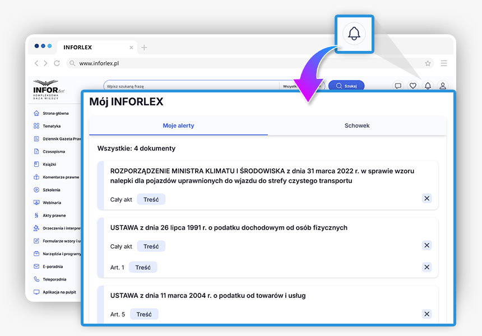Bookmark page with star icon

coord(428,63)
